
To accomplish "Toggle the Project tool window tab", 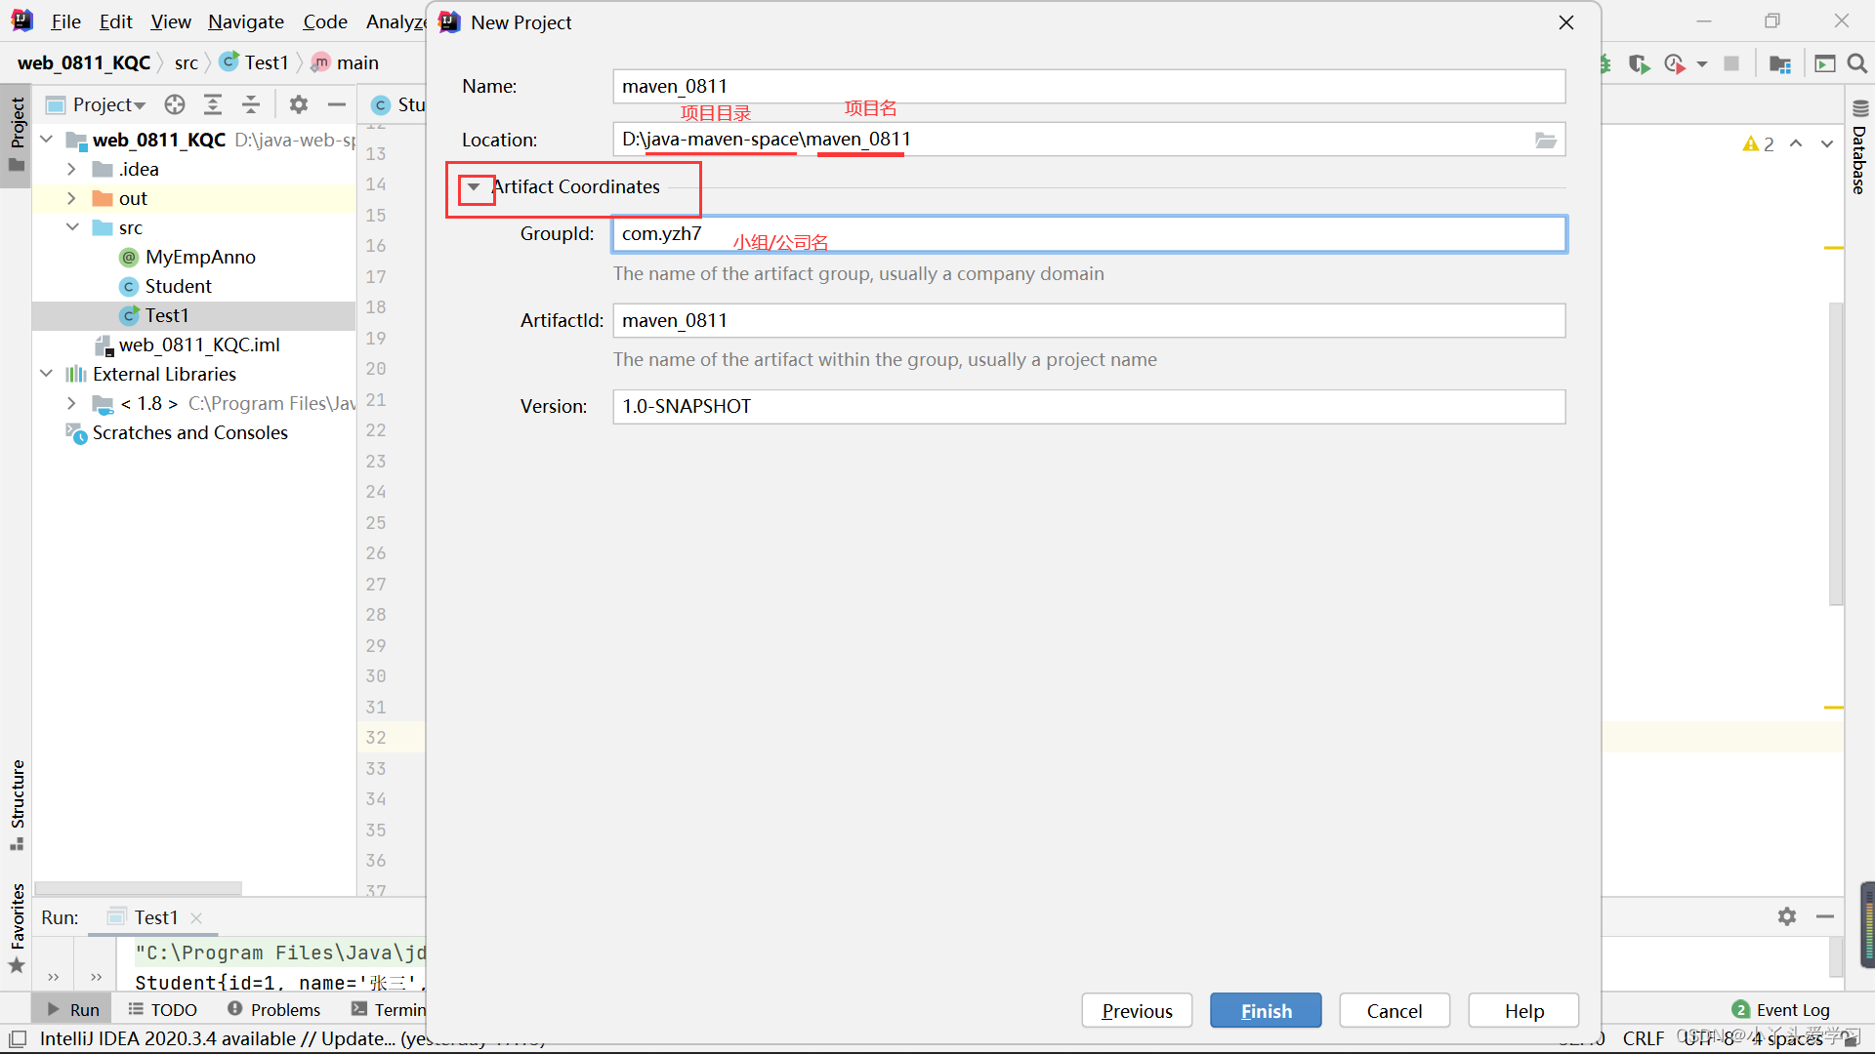I will (x=17, y=135).
